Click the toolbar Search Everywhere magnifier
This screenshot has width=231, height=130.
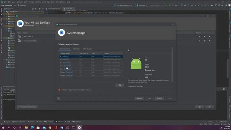pos(226,5)
